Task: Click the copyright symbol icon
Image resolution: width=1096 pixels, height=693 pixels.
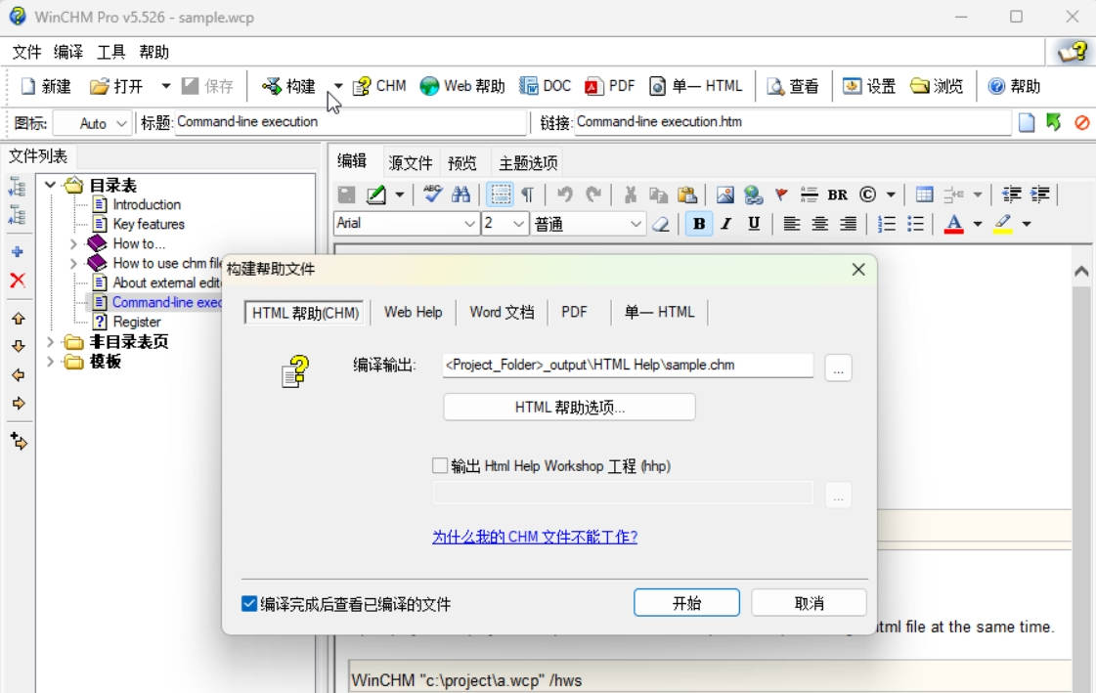Action: [867, 195]
